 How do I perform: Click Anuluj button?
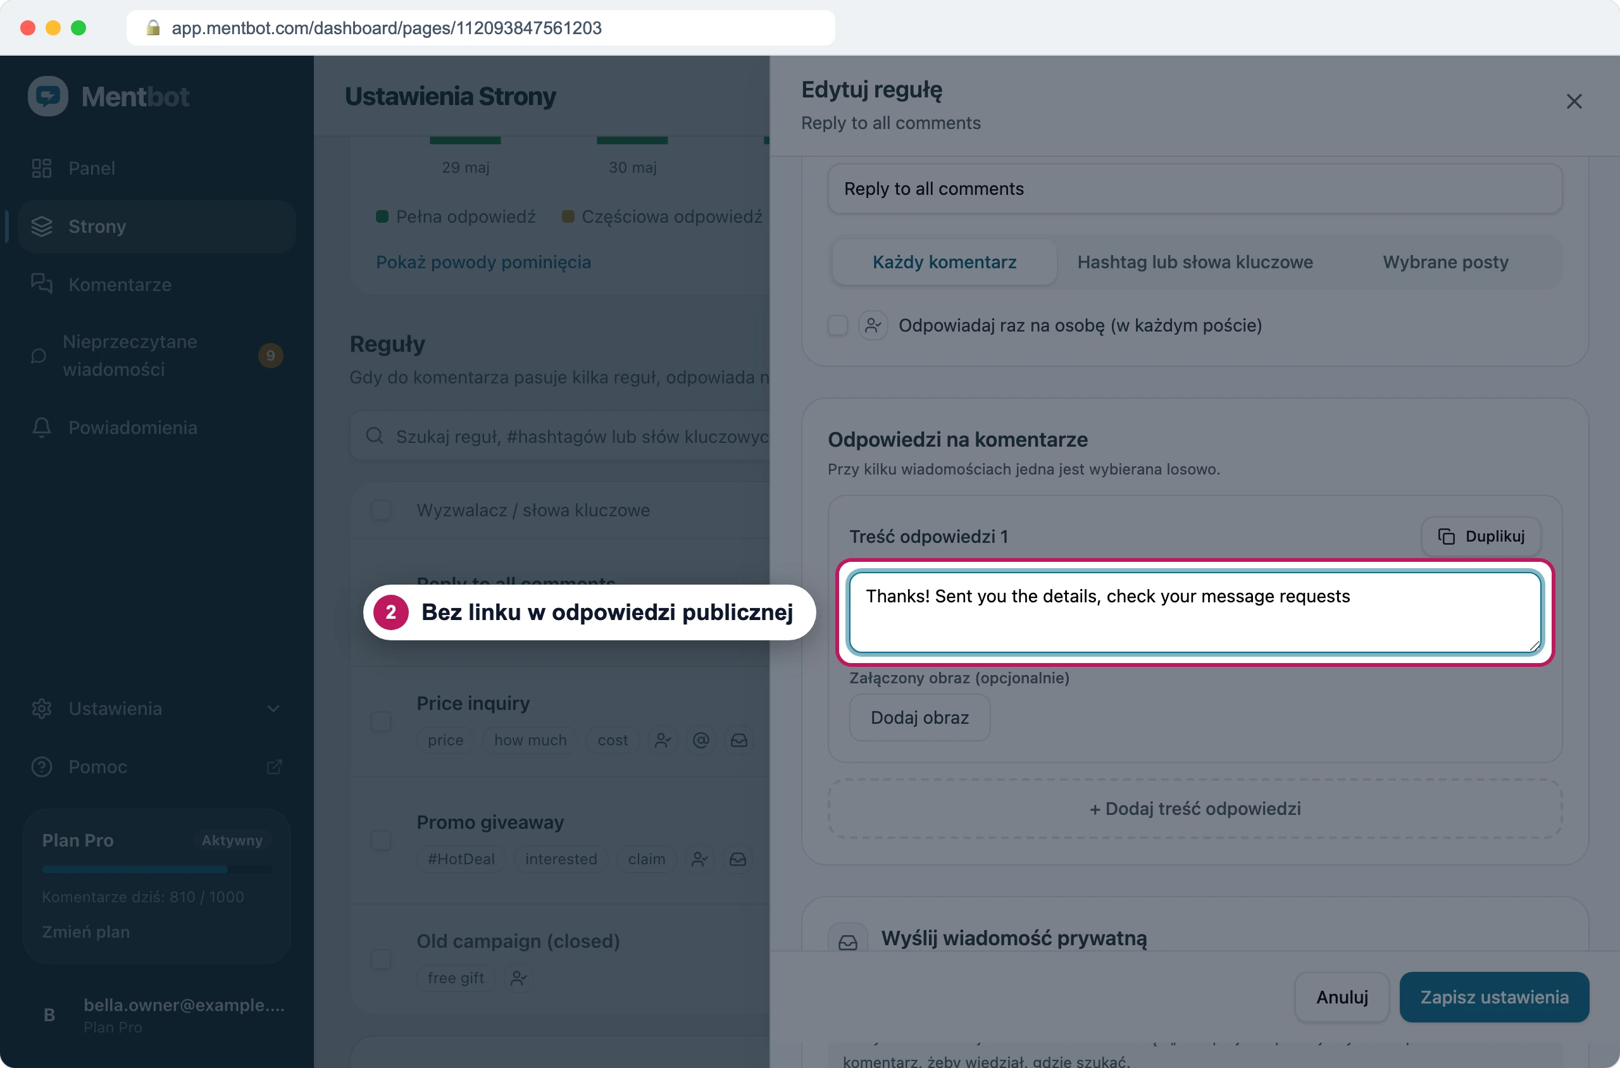point(1342,997)
